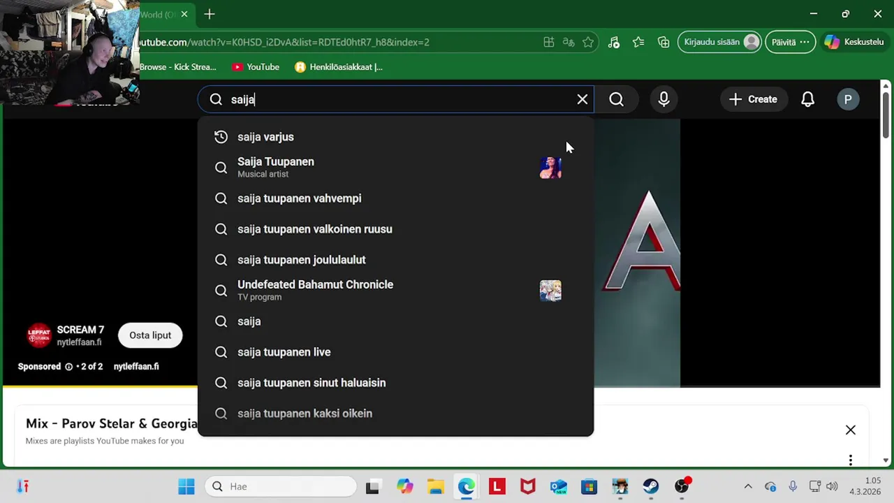
Task: Close the Mix playlist panel
Action: point(851,430)
